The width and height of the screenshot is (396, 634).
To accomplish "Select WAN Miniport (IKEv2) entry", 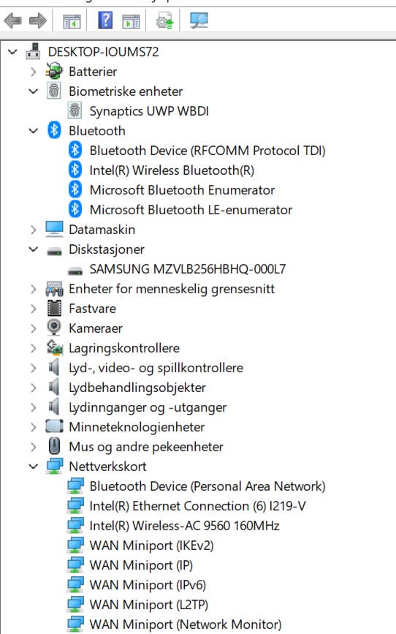I will 151,546.
